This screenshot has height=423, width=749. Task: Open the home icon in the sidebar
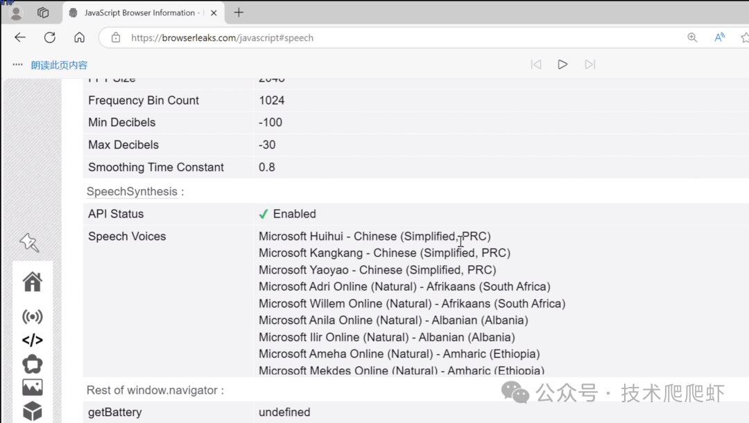pos(32,282)
